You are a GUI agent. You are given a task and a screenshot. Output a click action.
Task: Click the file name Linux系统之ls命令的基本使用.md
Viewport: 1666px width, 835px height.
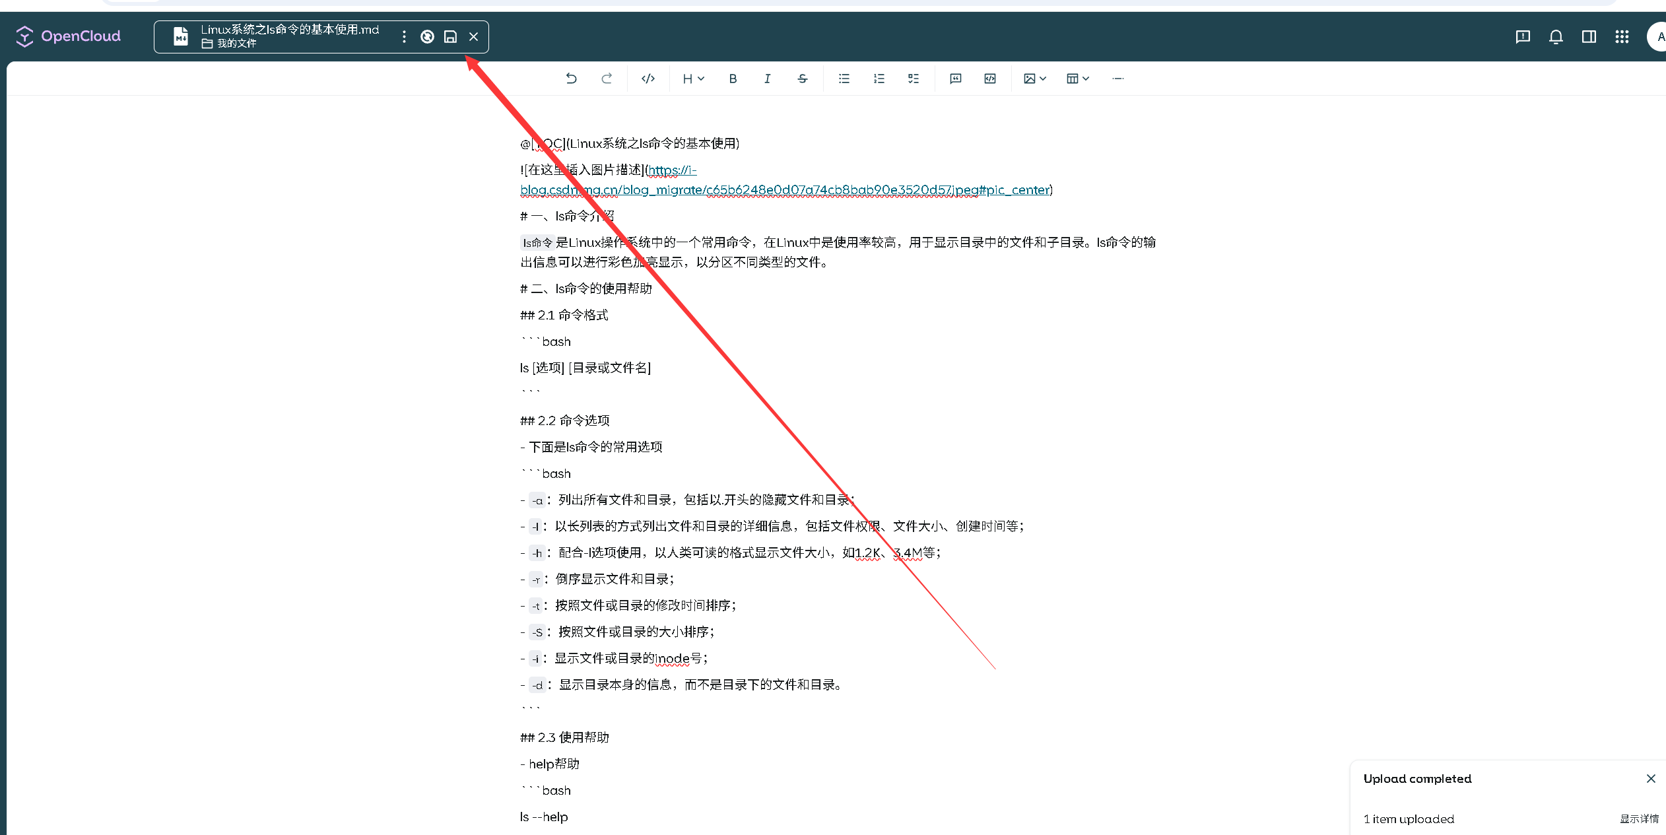(x=290, y=30)
